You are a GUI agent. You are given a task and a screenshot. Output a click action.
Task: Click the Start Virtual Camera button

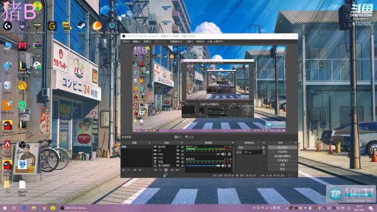282,156
